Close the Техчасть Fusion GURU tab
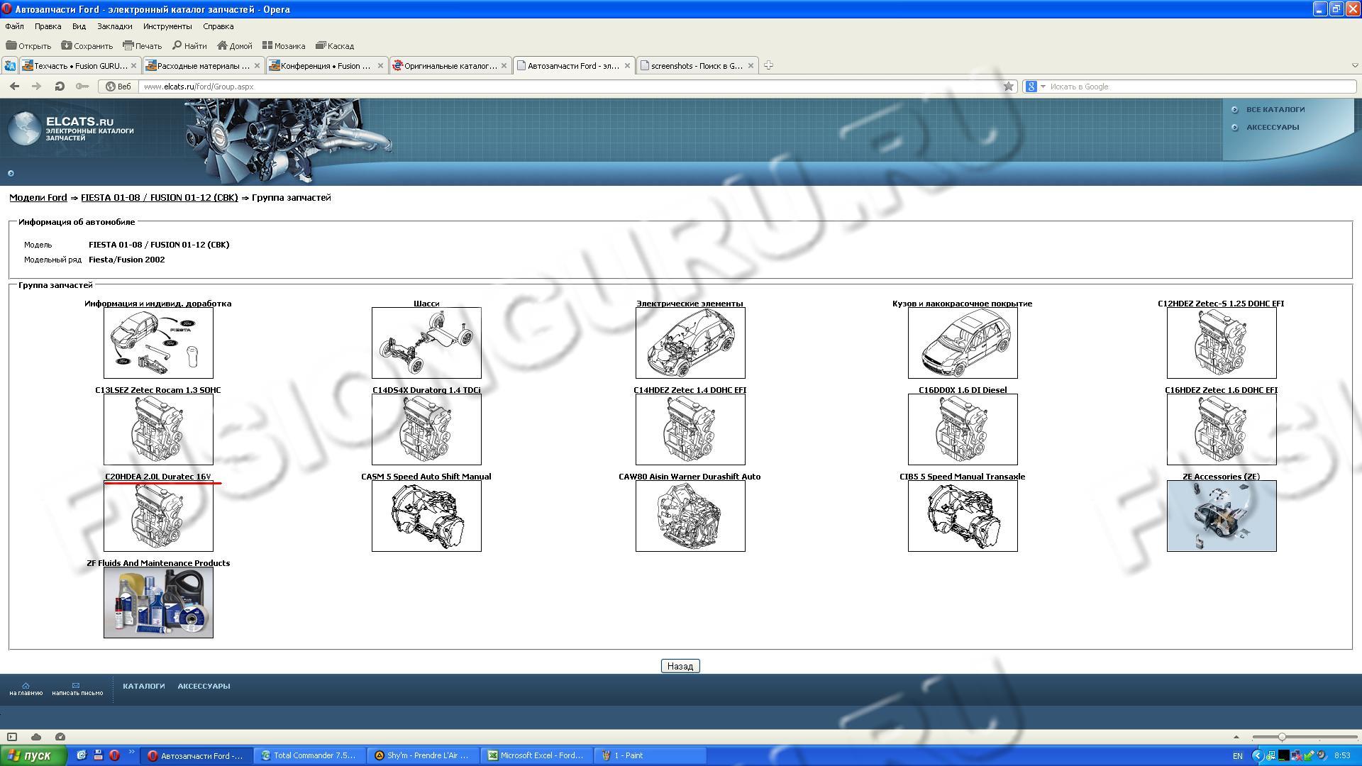This screenshot has width=1362, height=766. 133,66
